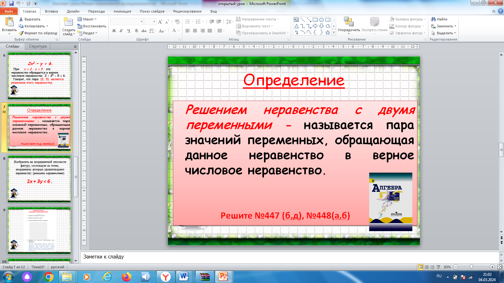Viewport: 504px width, 283px height.
Task: Align text left
Action: pyautogui.click(x=188, y=31)
